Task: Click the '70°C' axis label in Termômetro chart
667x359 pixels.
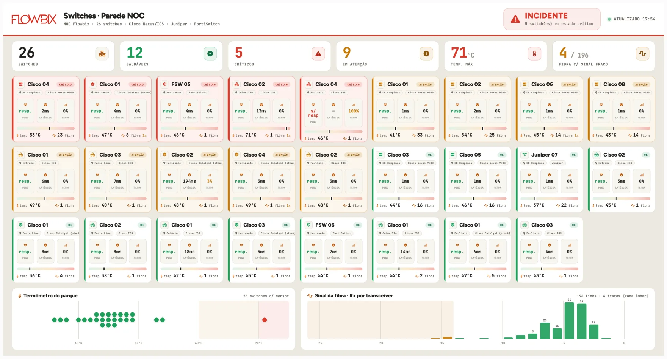Action: pos(258,343)
